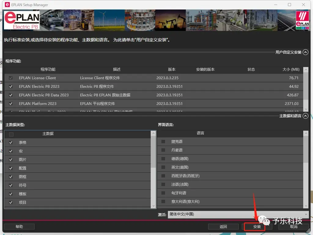Sort by the 版本 column header

tap(171, 69)
